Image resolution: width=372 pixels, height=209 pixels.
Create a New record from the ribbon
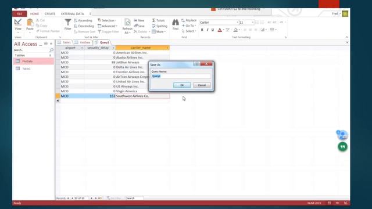pyautogui.click(x=139, y=21)
